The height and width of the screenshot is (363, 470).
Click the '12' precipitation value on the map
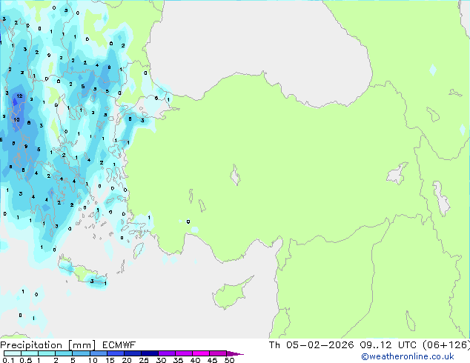(x=19, y=96)
